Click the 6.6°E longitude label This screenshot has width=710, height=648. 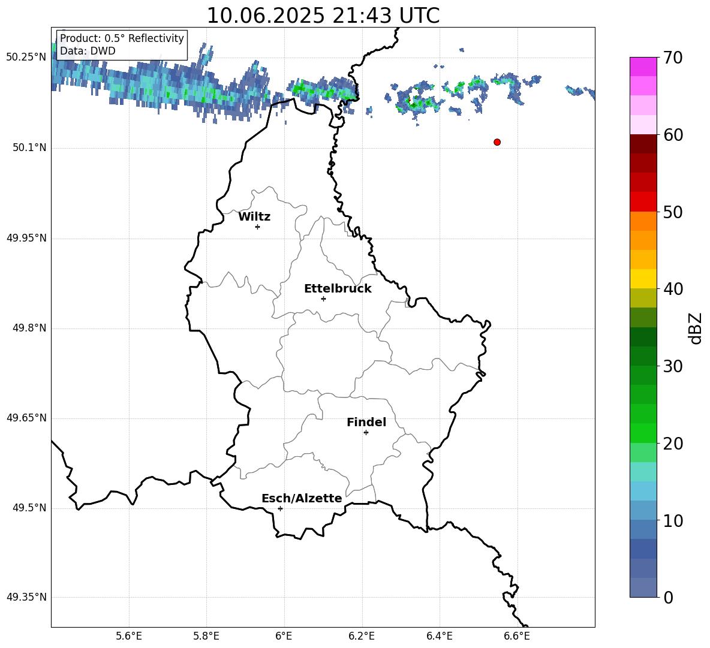point(517,636)
